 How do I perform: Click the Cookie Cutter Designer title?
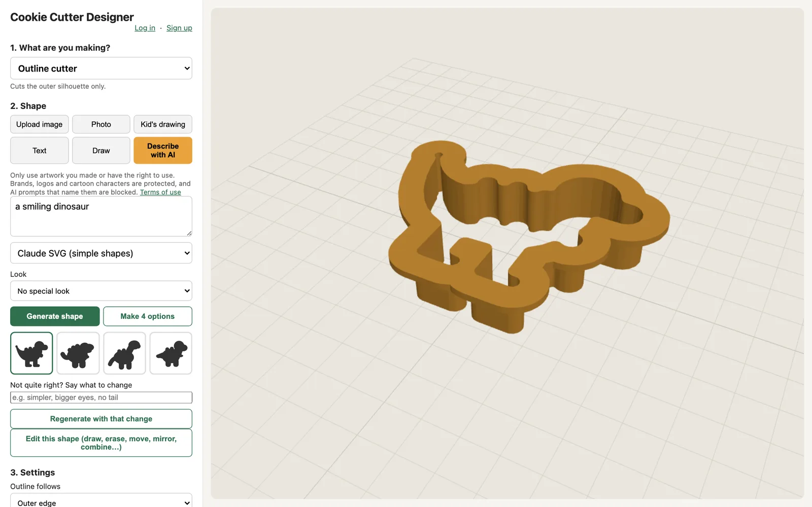coord(72,17)
